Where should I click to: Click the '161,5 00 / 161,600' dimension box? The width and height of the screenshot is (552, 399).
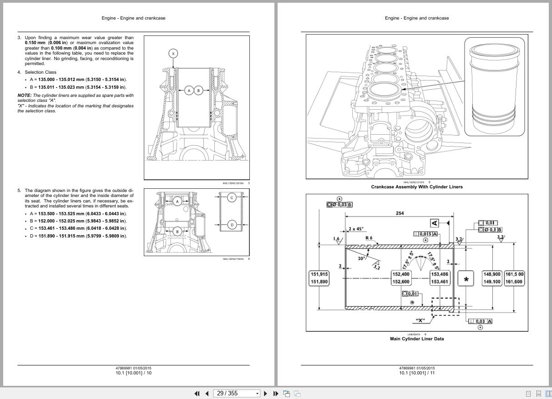click(x=514, y=278)
